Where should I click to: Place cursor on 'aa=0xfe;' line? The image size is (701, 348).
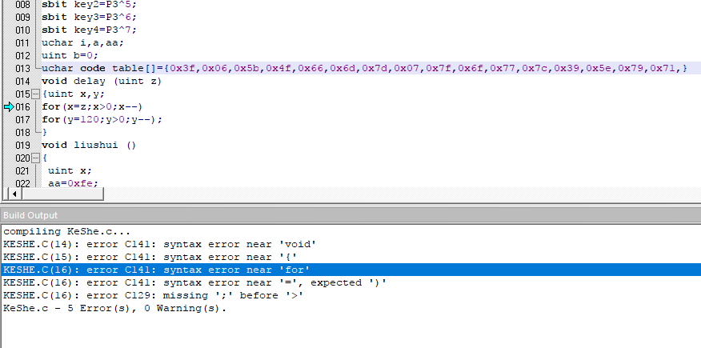coord(73,182)
